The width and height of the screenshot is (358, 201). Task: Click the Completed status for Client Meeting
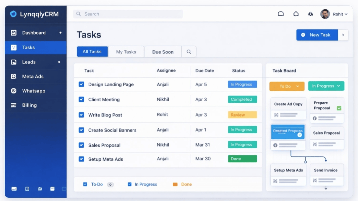click(x=242, y=99)
